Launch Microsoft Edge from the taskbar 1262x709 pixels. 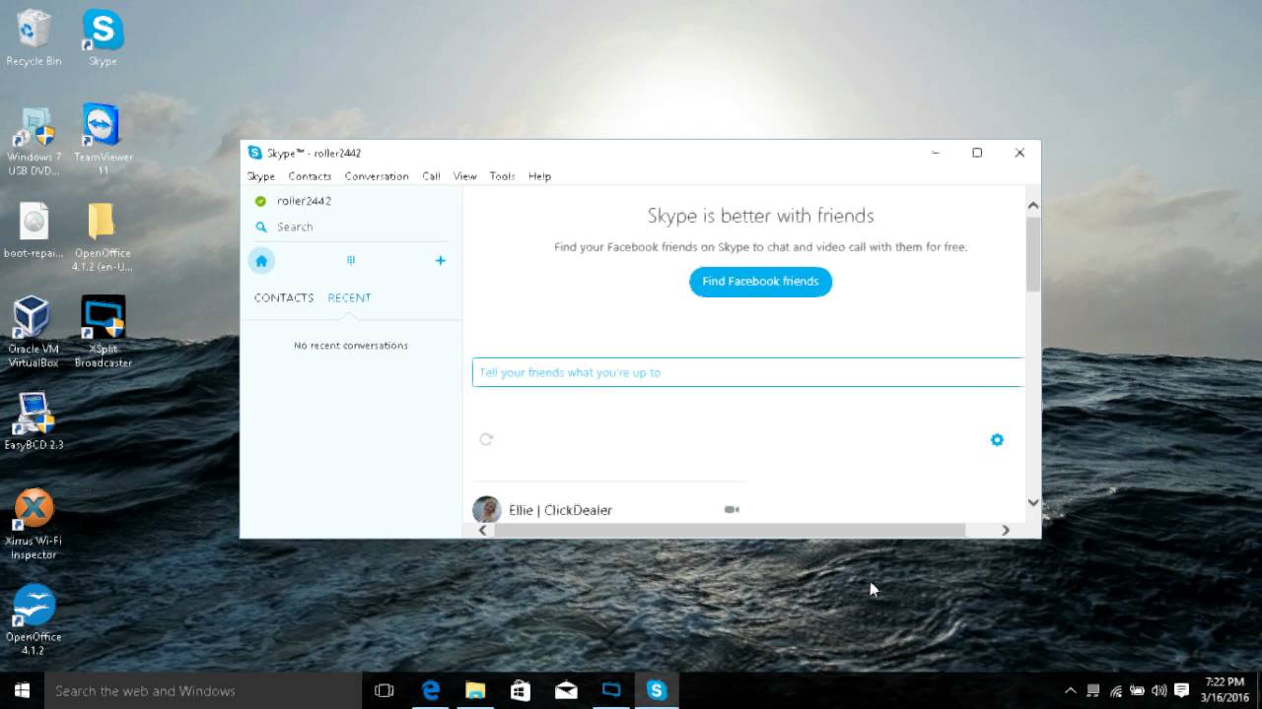click(431, 690)
